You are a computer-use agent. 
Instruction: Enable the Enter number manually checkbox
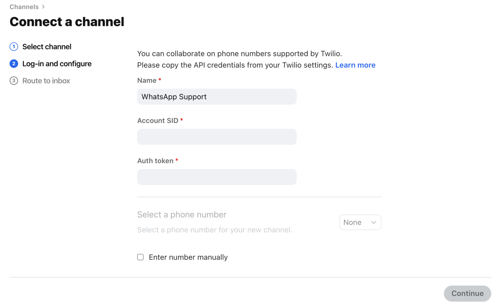tap(140, 257)
